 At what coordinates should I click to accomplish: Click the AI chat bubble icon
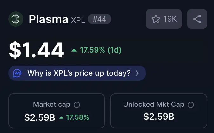(17, 73)
